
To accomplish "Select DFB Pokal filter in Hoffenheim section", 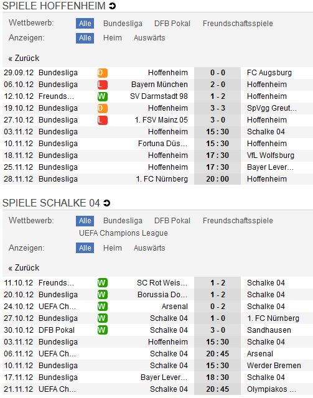I will pyautogui.click(x=172, y=24).
